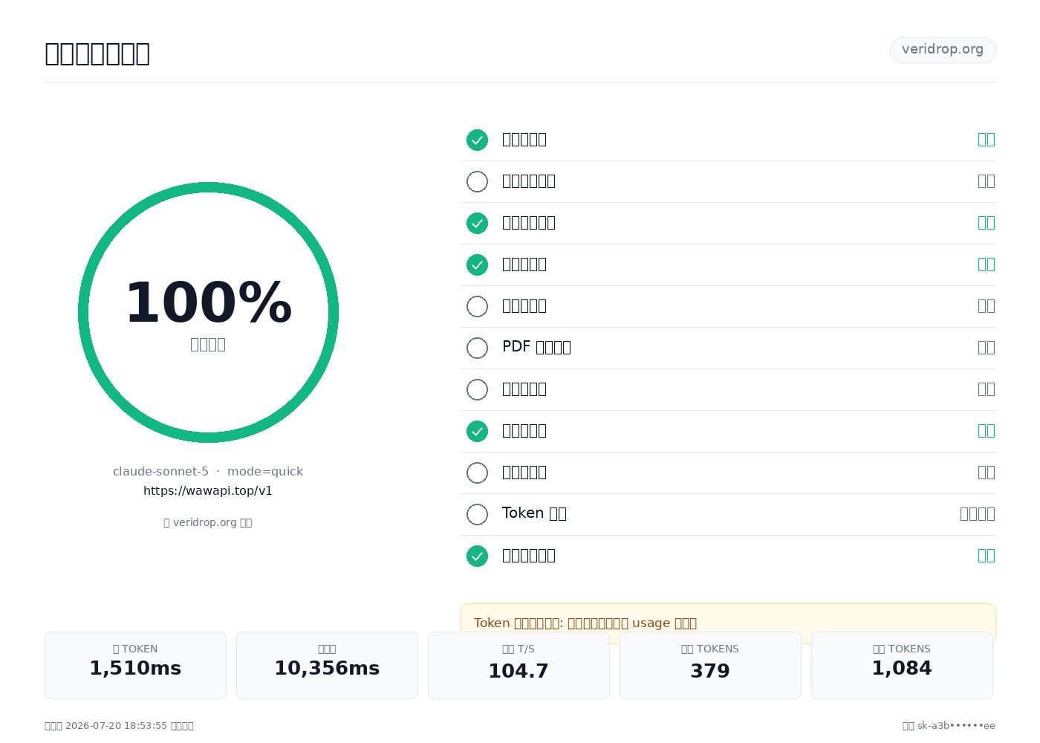
Task: Click the green checkmark in the topmost checklist row
Action: tap(477, 140)
